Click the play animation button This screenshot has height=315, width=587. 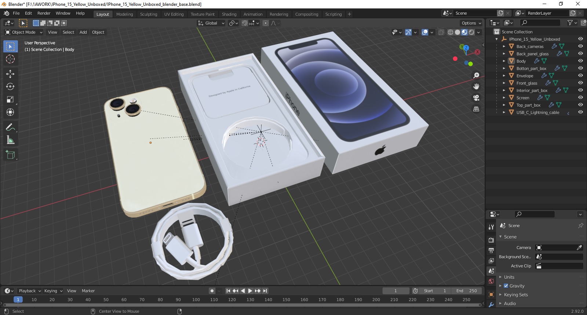[x=250, y=291]
